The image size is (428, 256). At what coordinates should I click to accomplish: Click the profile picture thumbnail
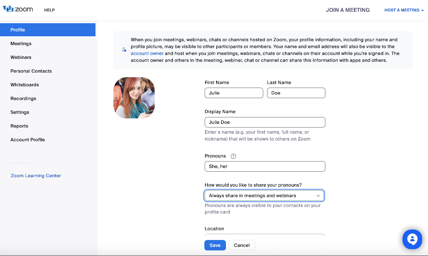[x=134, y=98]
